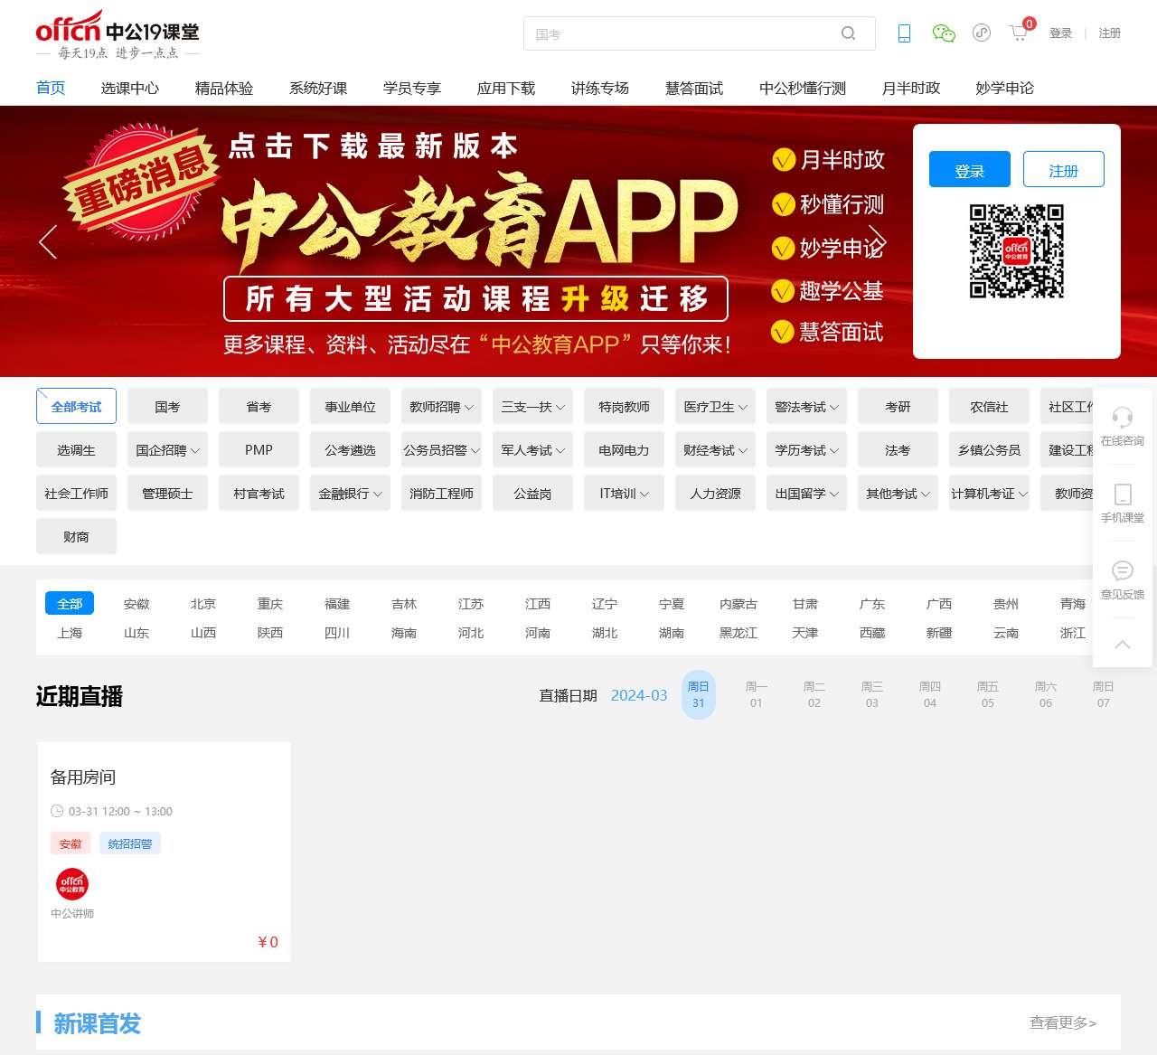Image resolution: width=1157 pixels, height=1055 pixels.
Task: Open the 查看更多 link
Action: pos(1063,1022)
